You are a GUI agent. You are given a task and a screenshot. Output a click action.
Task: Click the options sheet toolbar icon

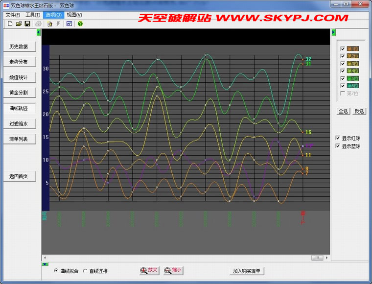click(x=49, y=24)
